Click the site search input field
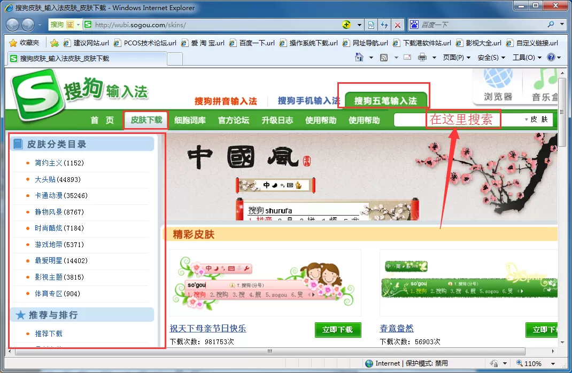This screenshot has height=373, width=572. click(458, 120)
